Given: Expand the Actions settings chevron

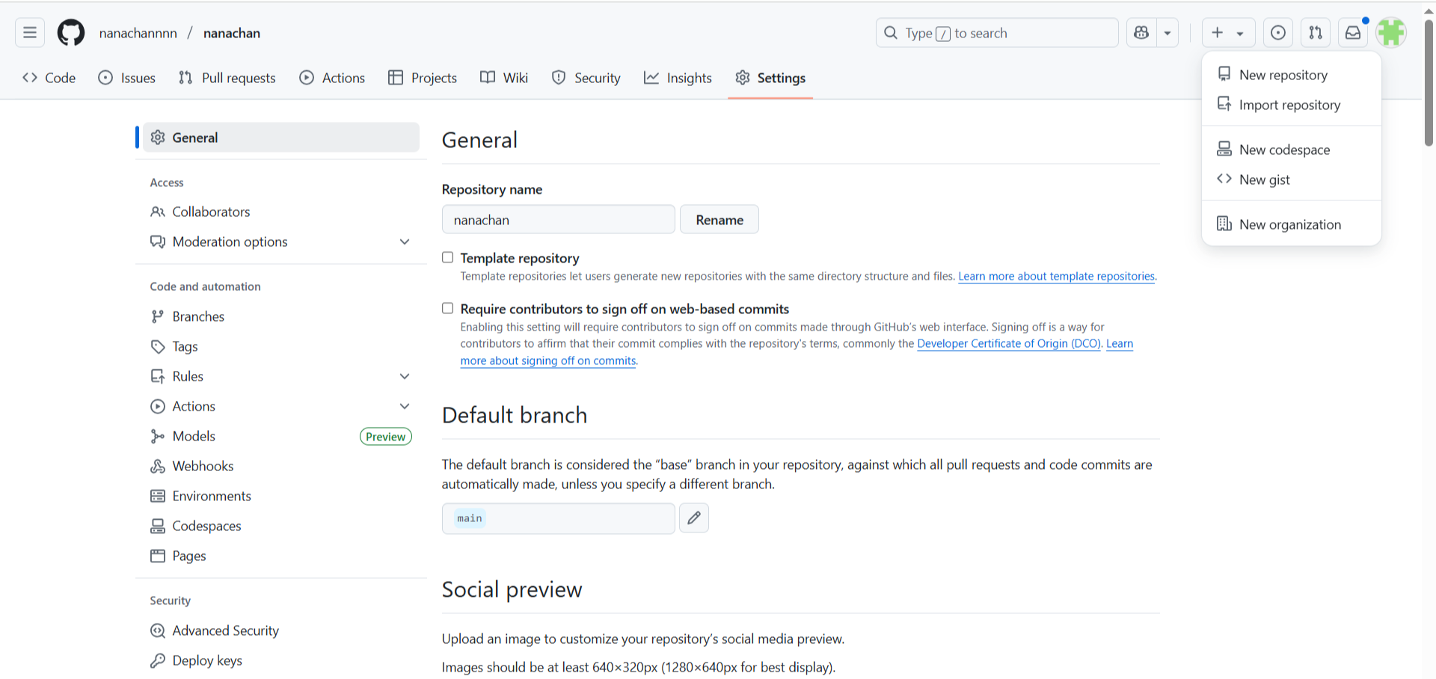Looking at the screenshot, I should coord(405,407).
